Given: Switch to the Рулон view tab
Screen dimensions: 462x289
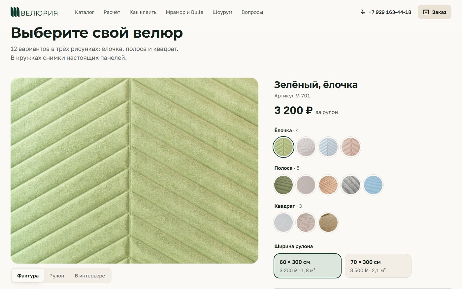Looking at the screenshot, I should click(57, 275).
